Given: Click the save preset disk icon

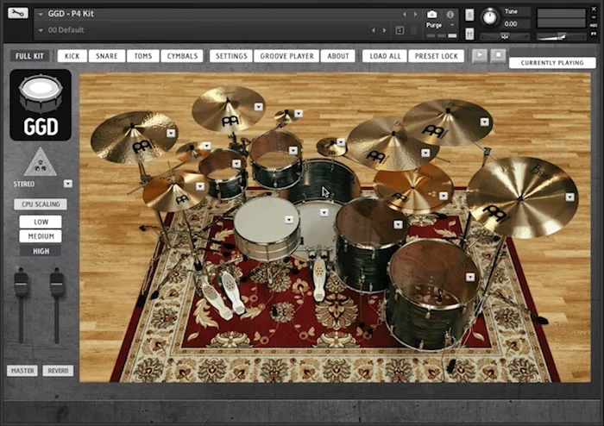Looking at the screenshot, I should (x=400, y=30).
